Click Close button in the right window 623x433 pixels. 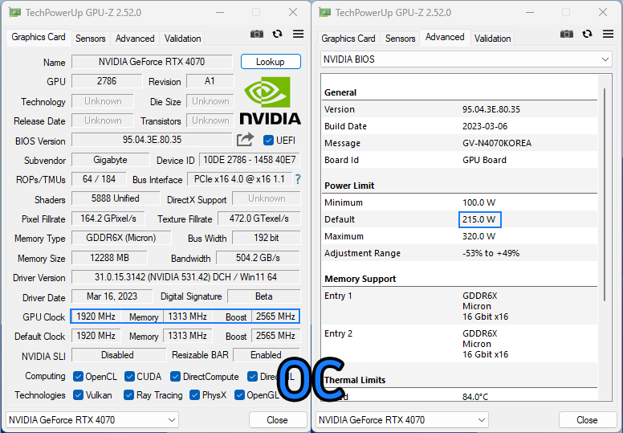587,420
